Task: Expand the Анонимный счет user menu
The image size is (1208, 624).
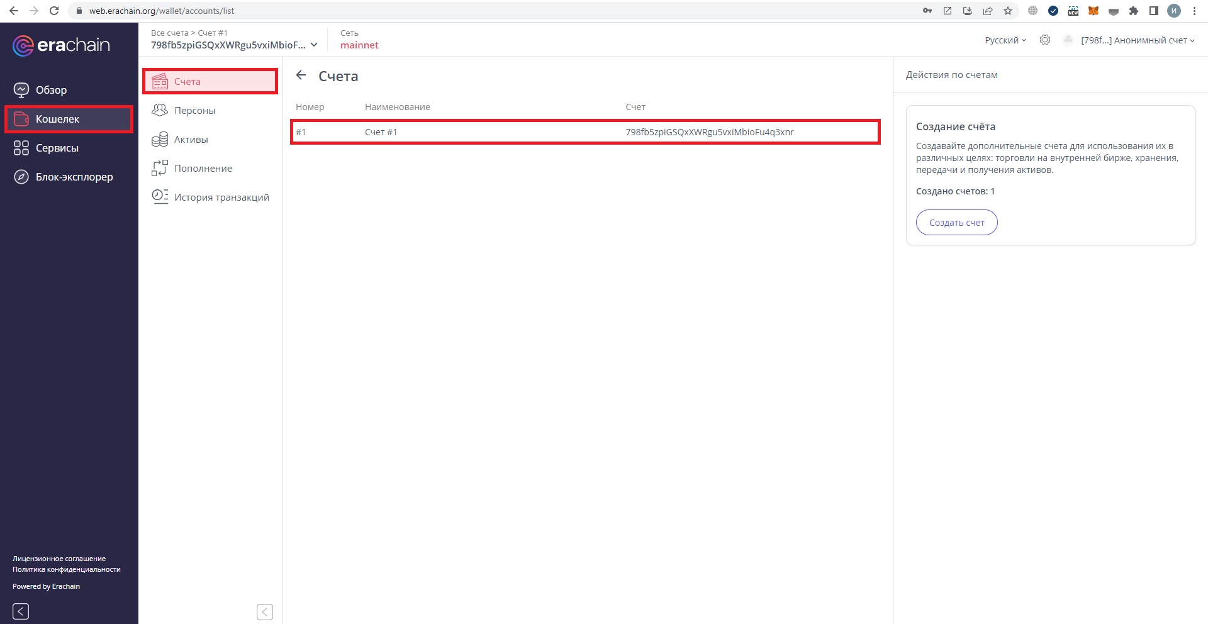Action: click(1137, 40)
